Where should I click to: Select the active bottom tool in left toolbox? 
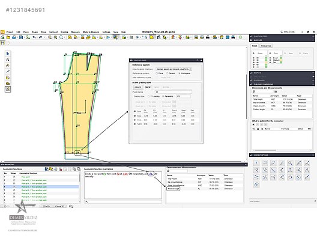click(8, 89)
